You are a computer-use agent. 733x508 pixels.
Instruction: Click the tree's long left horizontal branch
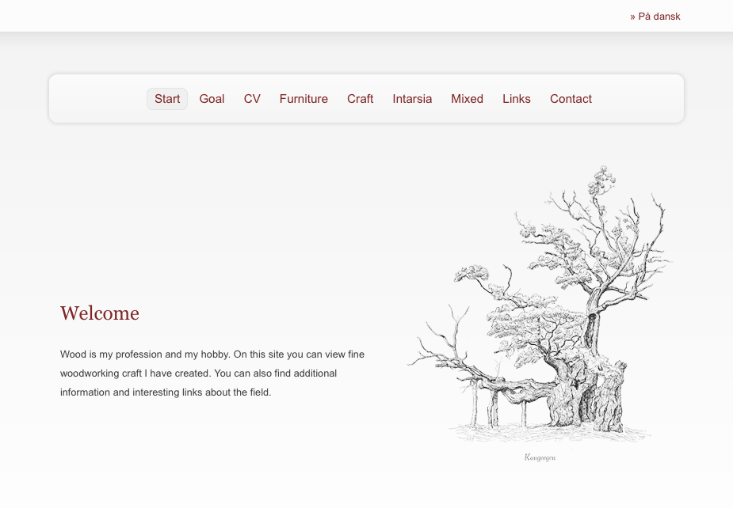point(460,372)
